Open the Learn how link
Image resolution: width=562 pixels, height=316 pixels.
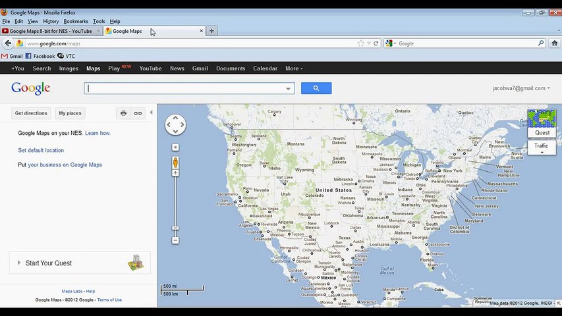pos(98,133)
